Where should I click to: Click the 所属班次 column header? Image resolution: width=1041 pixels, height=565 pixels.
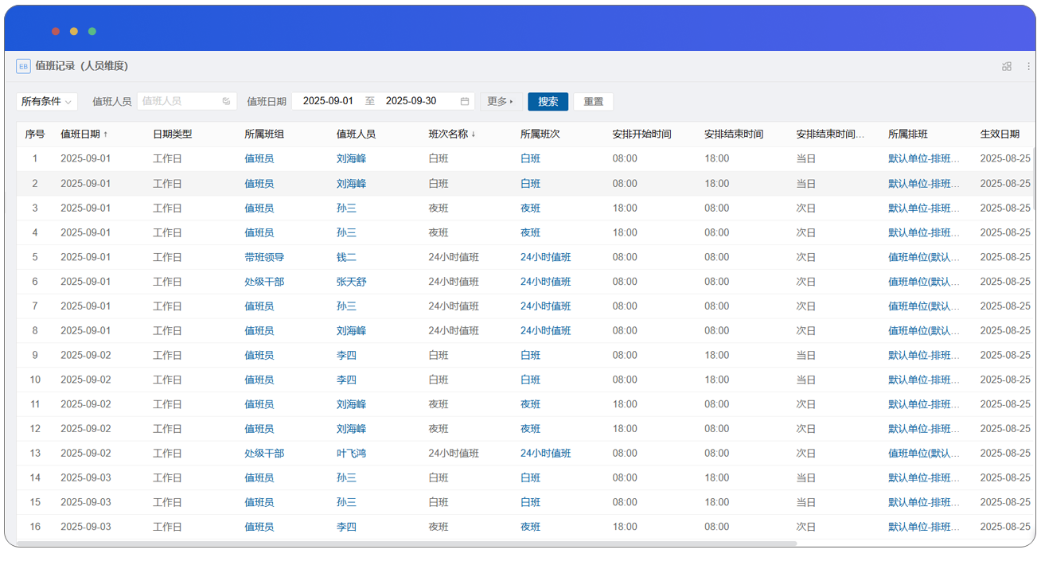[x=540, y=134]
